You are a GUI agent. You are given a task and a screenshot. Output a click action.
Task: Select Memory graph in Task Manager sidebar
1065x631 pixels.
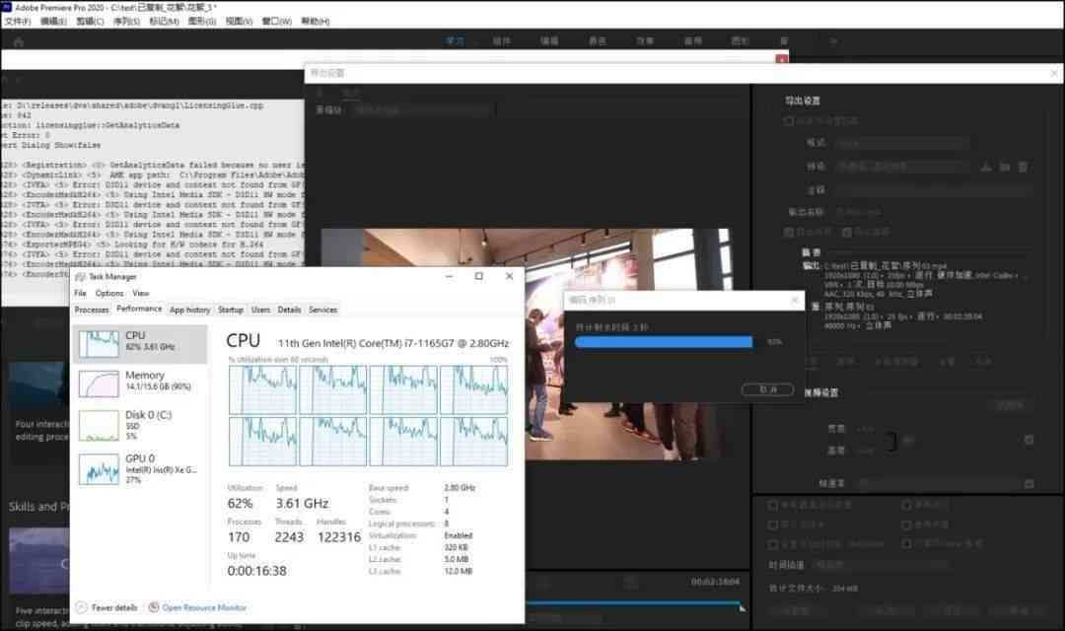click(x=139, y=384)
